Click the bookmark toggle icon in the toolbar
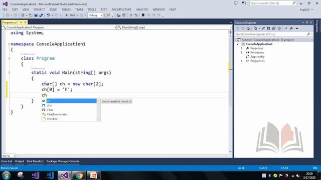Screen dimensions: 321x180 pyautogui.click(x=143, y=15)
